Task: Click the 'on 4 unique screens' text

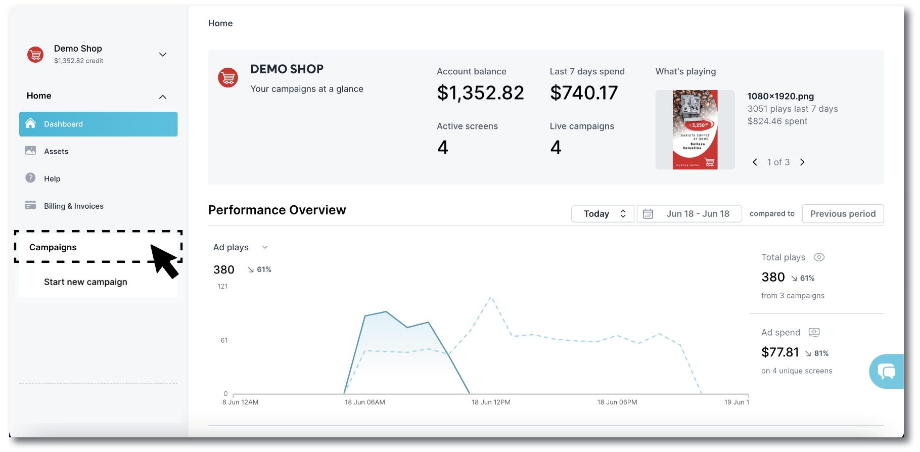Action: click(797, 371)
